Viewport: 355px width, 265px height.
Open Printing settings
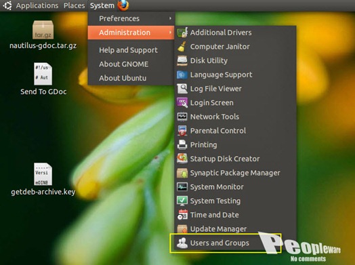coord(236,145)
